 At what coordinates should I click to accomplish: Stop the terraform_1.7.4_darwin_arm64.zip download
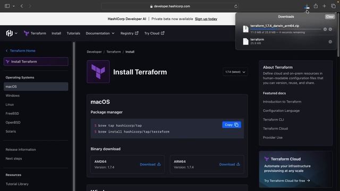[325, 29]
